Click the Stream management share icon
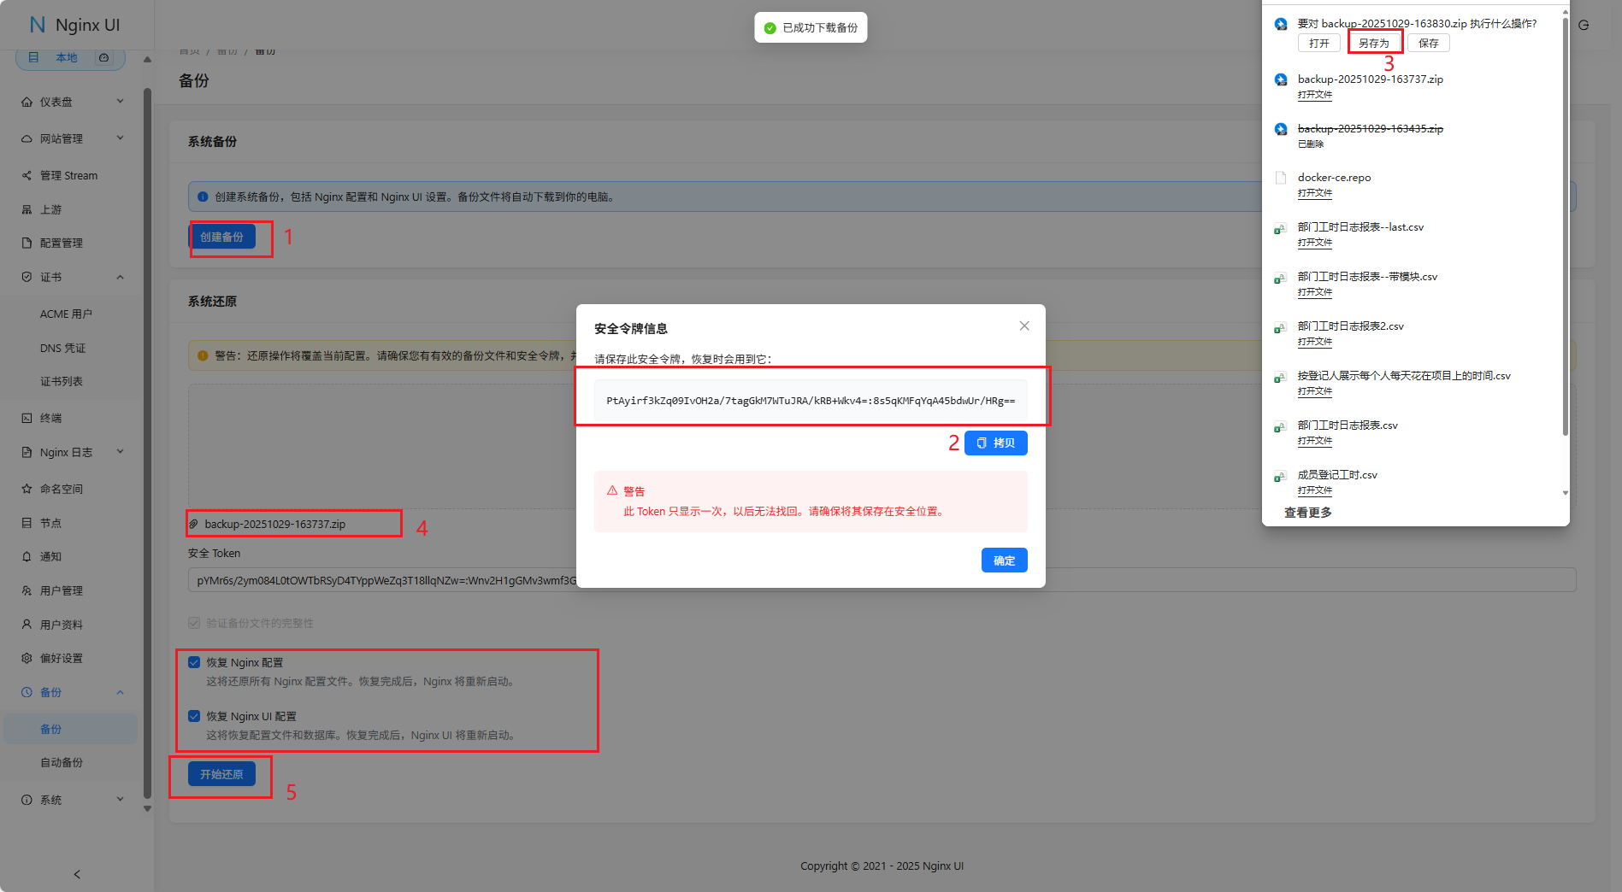The height and width of the screenshot is (892, 1622). (x=27, y=175)
